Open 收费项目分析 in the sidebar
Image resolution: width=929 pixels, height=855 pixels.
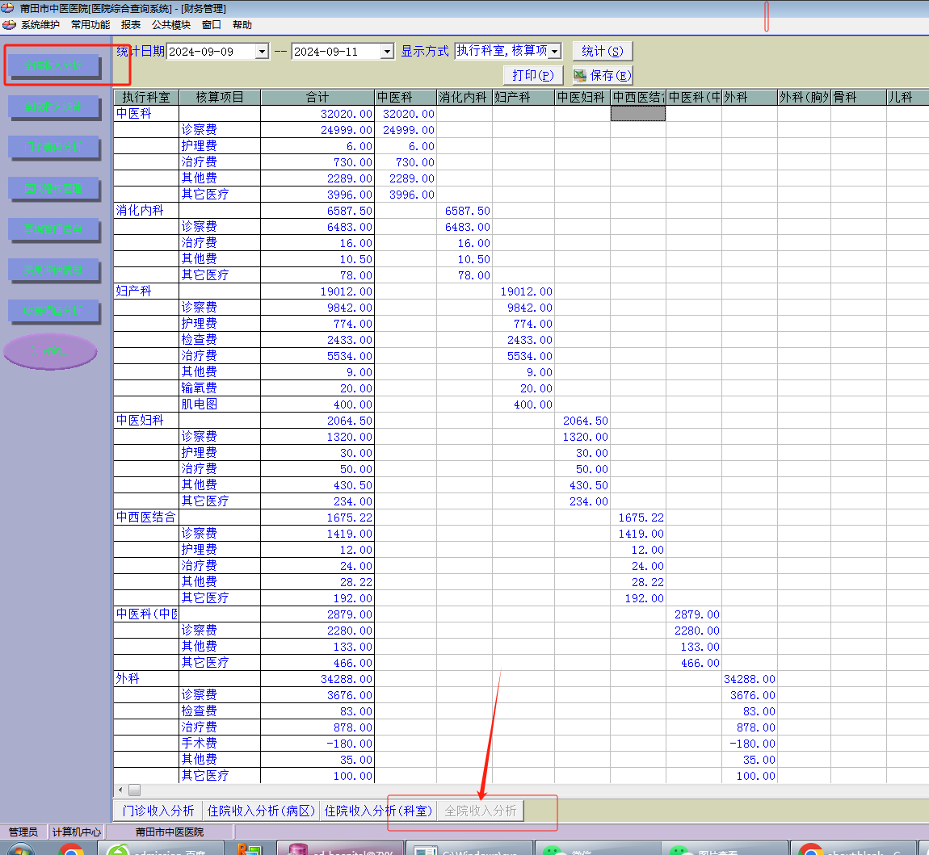pos(53,311)
